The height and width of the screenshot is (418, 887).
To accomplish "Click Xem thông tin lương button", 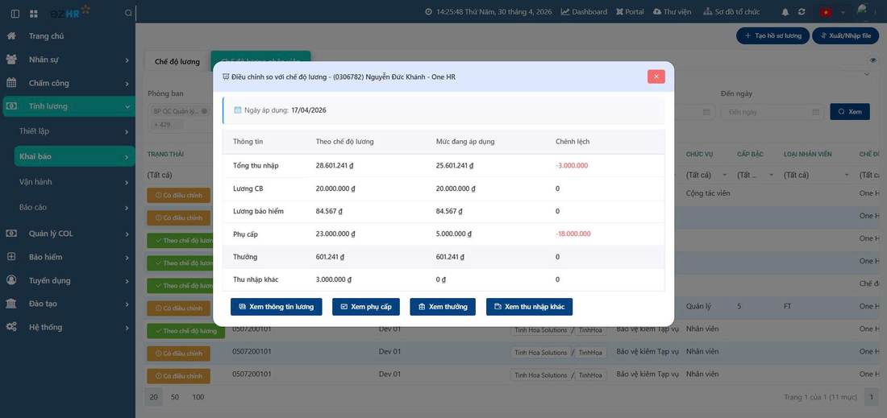I will coord(276,307).
